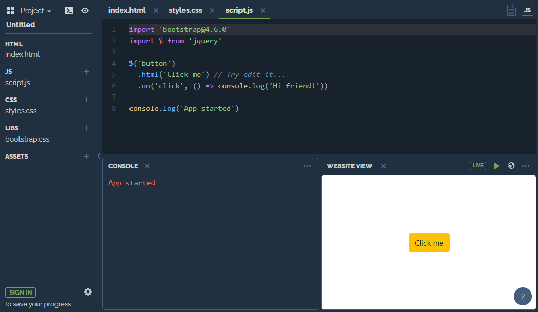This screenshot has height=312, width=538.
Task: Select the CONSOLE panel title
Action: tap(123, 166)
